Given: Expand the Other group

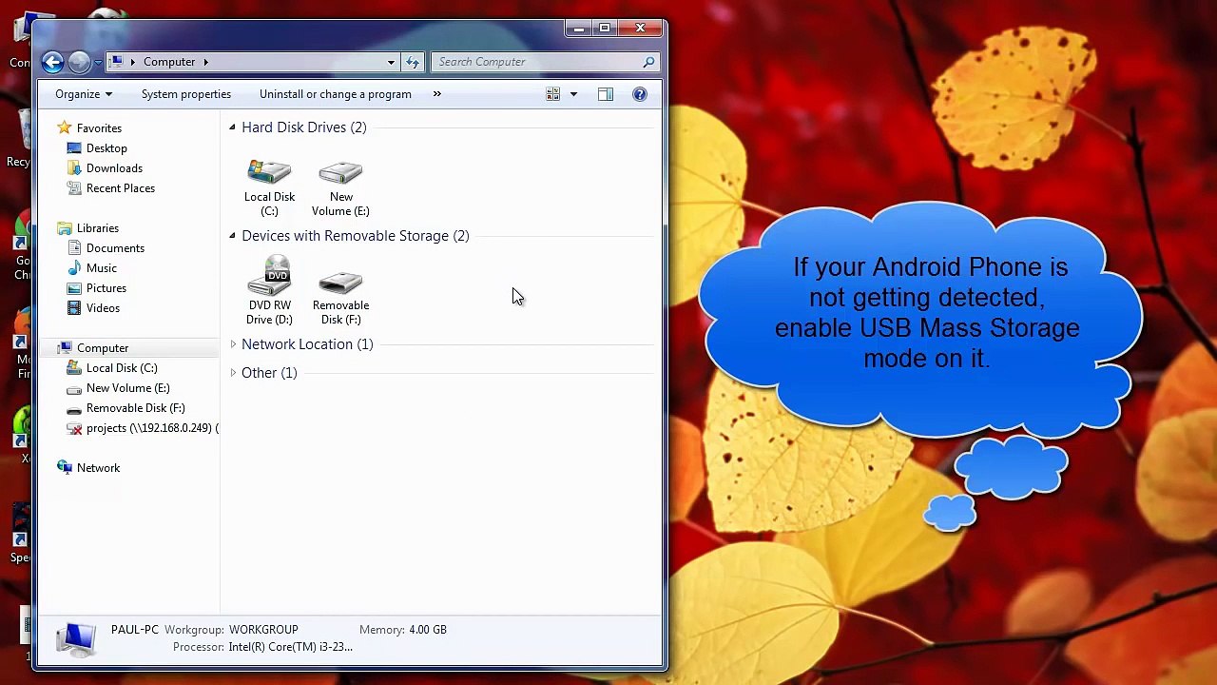Looking at the screenshot, I should pos(233,373).
